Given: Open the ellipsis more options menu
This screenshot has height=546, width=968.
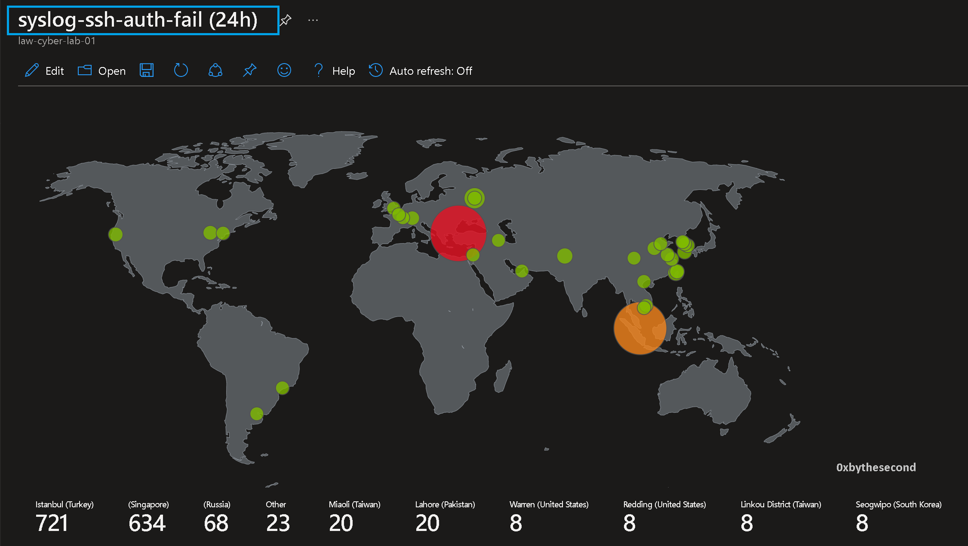Looking at the screenshot, I should coord(313,20).
